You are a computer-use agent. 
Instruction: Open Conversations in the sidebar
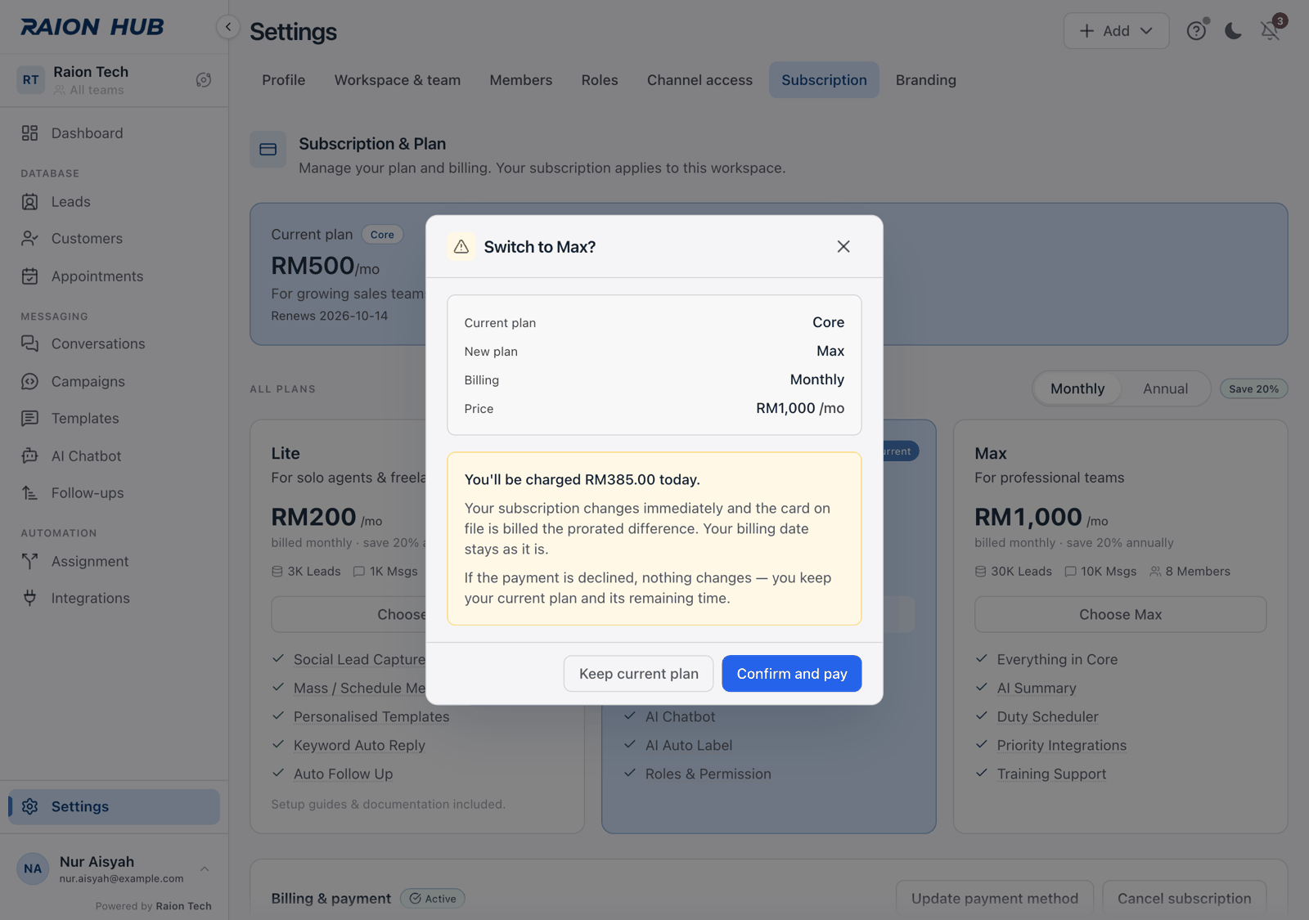pyautogui.click(x=114, y=344)
